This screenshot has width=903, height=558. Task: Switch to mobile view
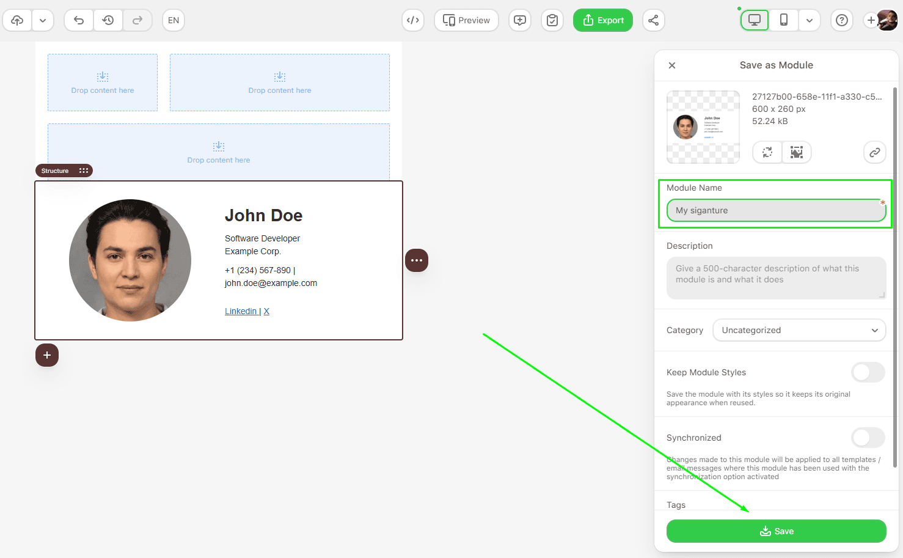tap(784, 20)
